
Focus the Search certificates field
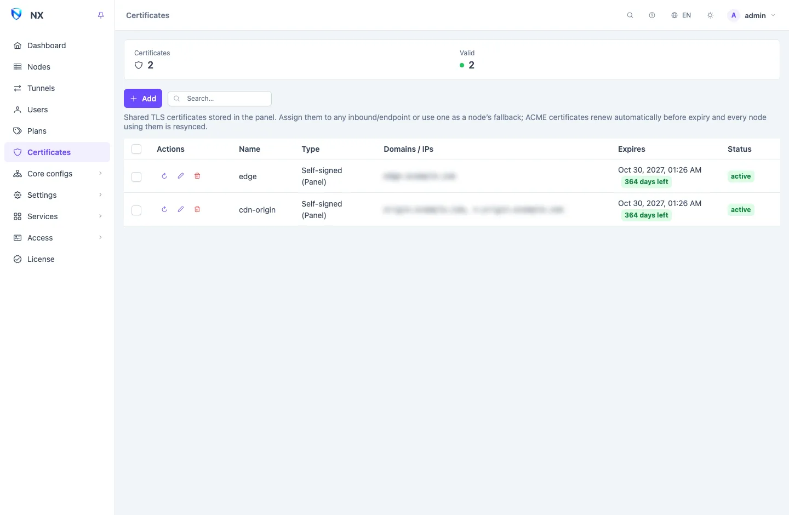point(220,99)
